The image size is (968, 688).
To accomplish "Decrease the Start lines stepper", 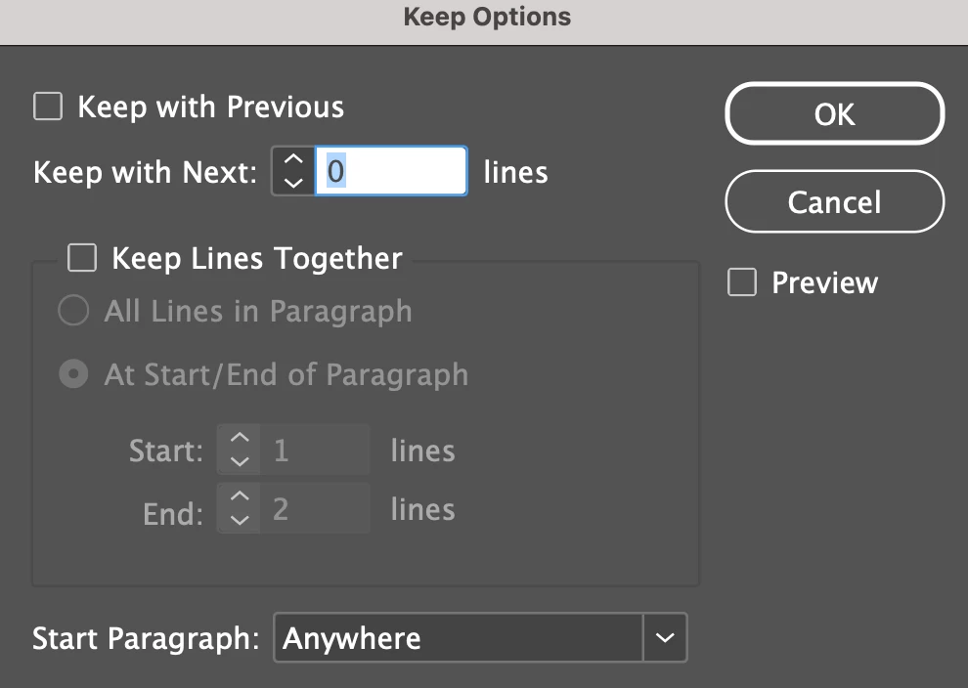I will (x=240, y=460).
